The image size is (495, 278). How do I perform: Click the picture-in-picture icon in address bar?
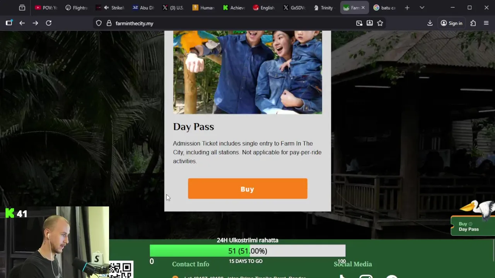click(359, 23)
